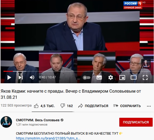Click the ПОДПИСАТЬСЯ subscribe button
The image size is (154, 140).
(x=136, y=122)
